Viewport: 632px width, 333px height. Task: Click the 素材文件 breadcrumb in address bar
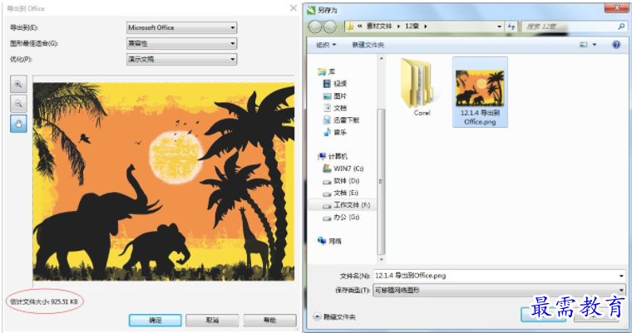click(379, 27)
